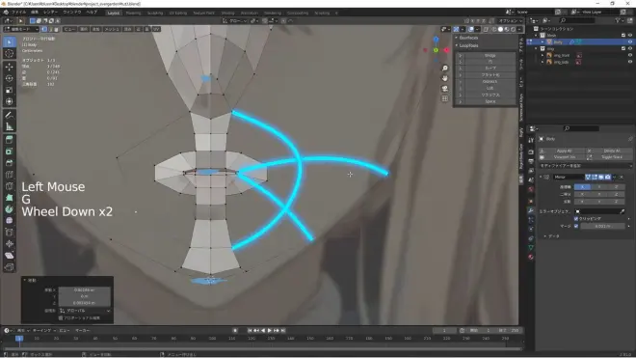Select the Move tool in left toolbar

pos(10,67)
